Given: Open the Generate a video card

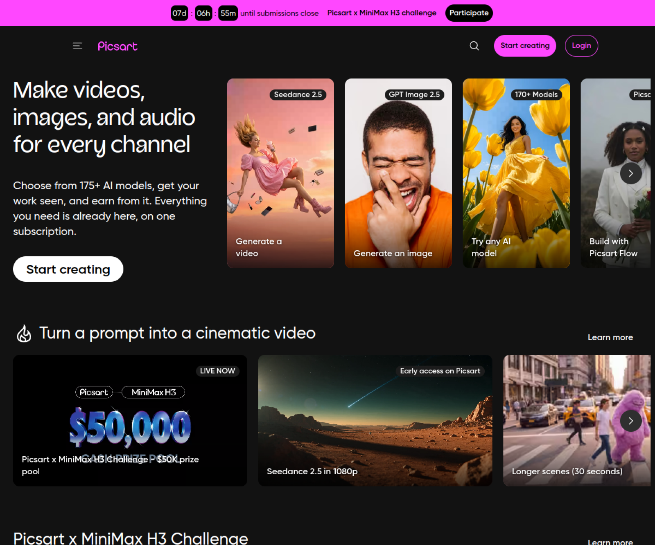Looking at the screenshot, I should 280,173.
